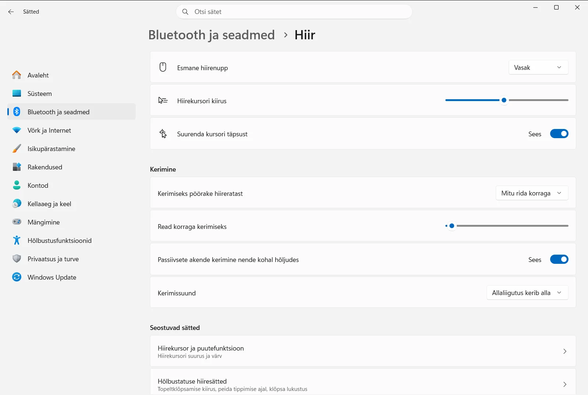
Task: Click the Kerimissuund label
Action: click(177, 293)
